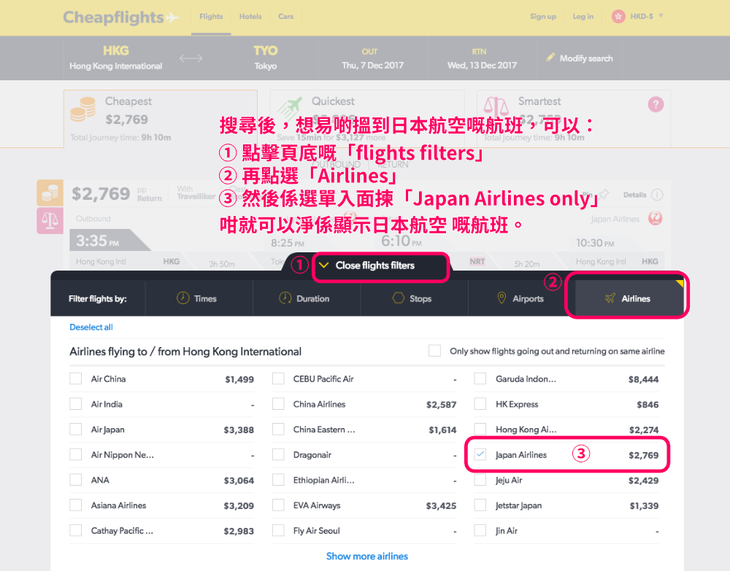
Task: Go to the Flights menu
Action: click(x=211, y=16)
